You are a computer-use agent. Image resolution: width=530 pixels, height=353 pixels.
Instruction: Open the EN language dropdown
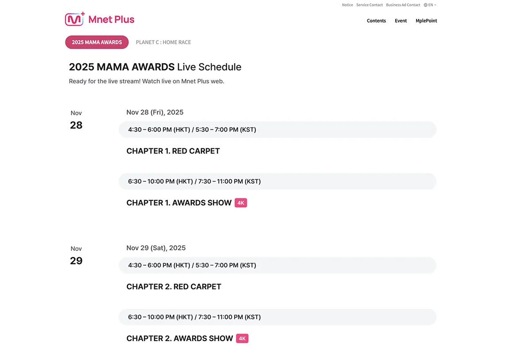tap(430, 5)
